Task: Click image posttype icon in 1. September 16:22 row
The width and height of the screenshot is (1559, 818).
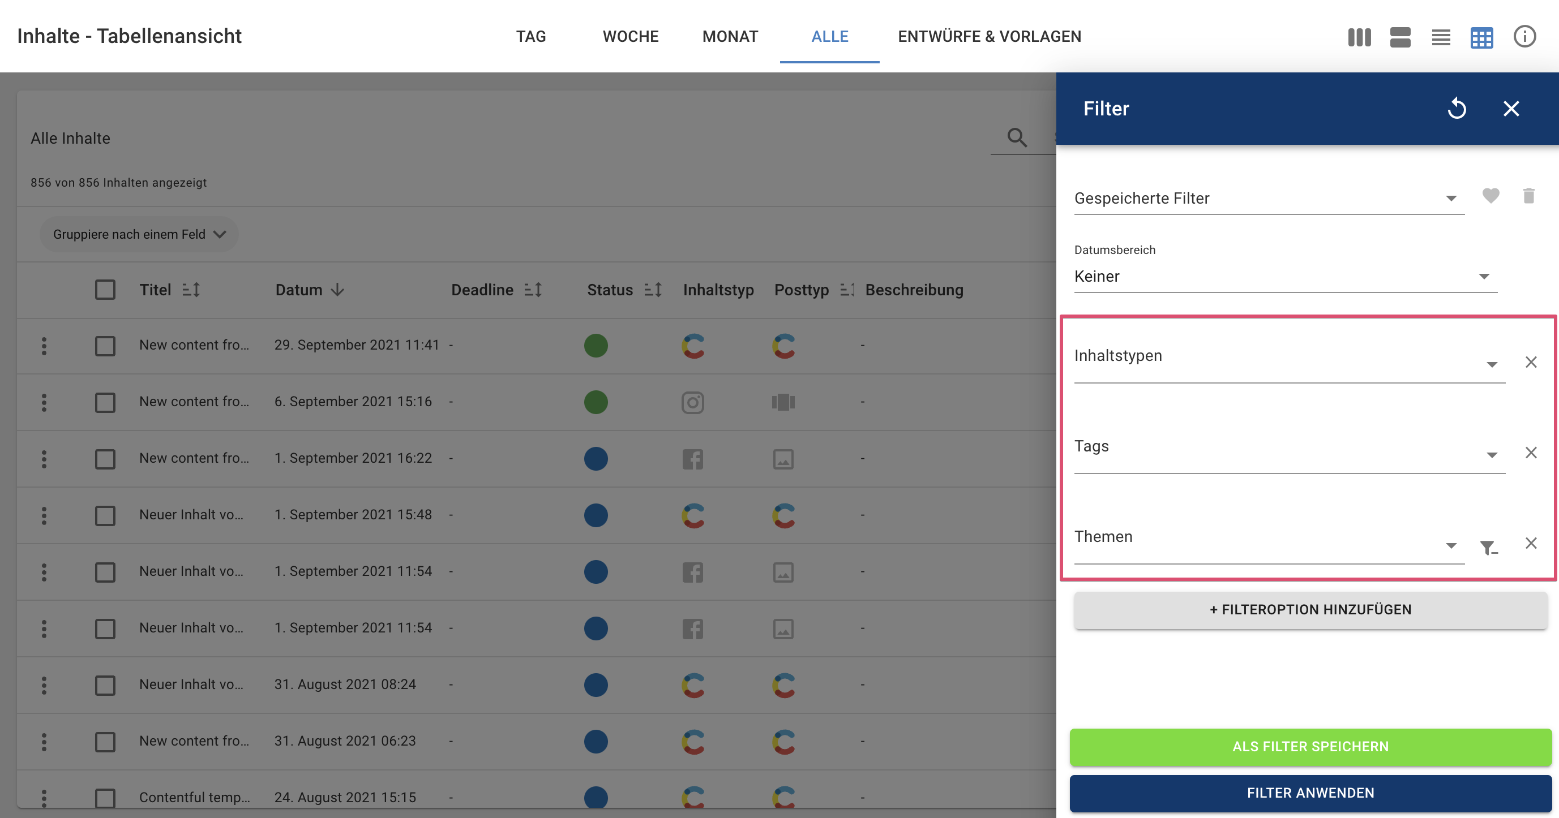Action: 783,459
